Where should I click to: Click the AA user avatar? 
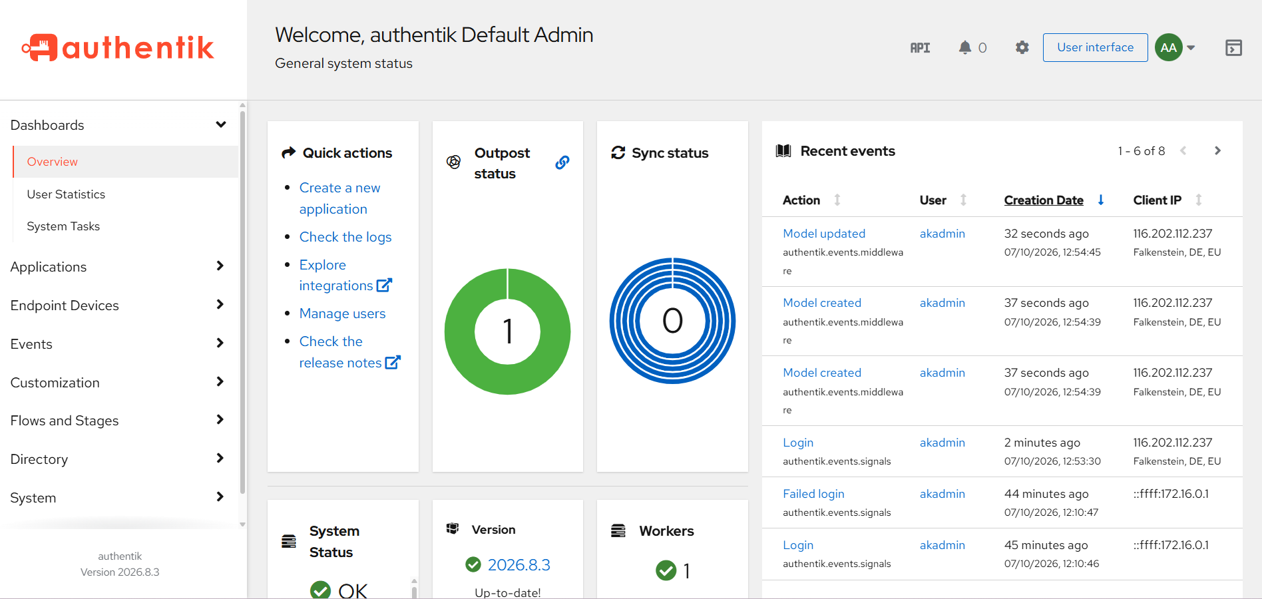tap(1169, 48)
